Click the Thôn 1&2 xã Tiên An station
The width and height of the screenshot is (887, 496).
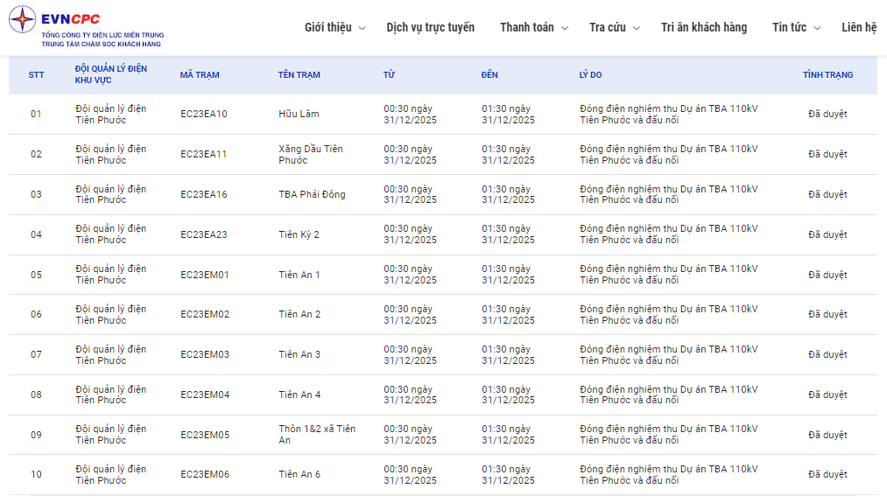point(316,435)
